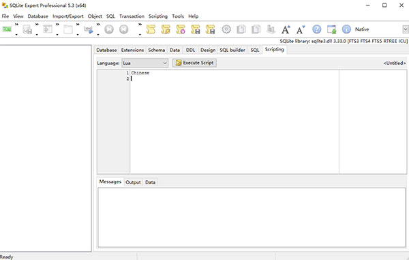Click the grayed circular skip-forward icon
Viewport: 409px width, 260px height.
click(109, 29)
